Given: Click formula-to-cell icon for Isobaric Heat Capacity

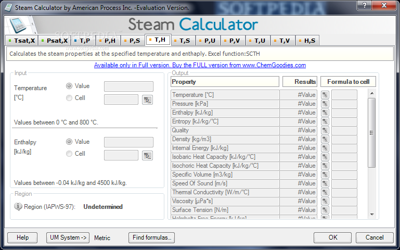Looking at the screenshot, I should pyautogui.click(x=325, y=157).
